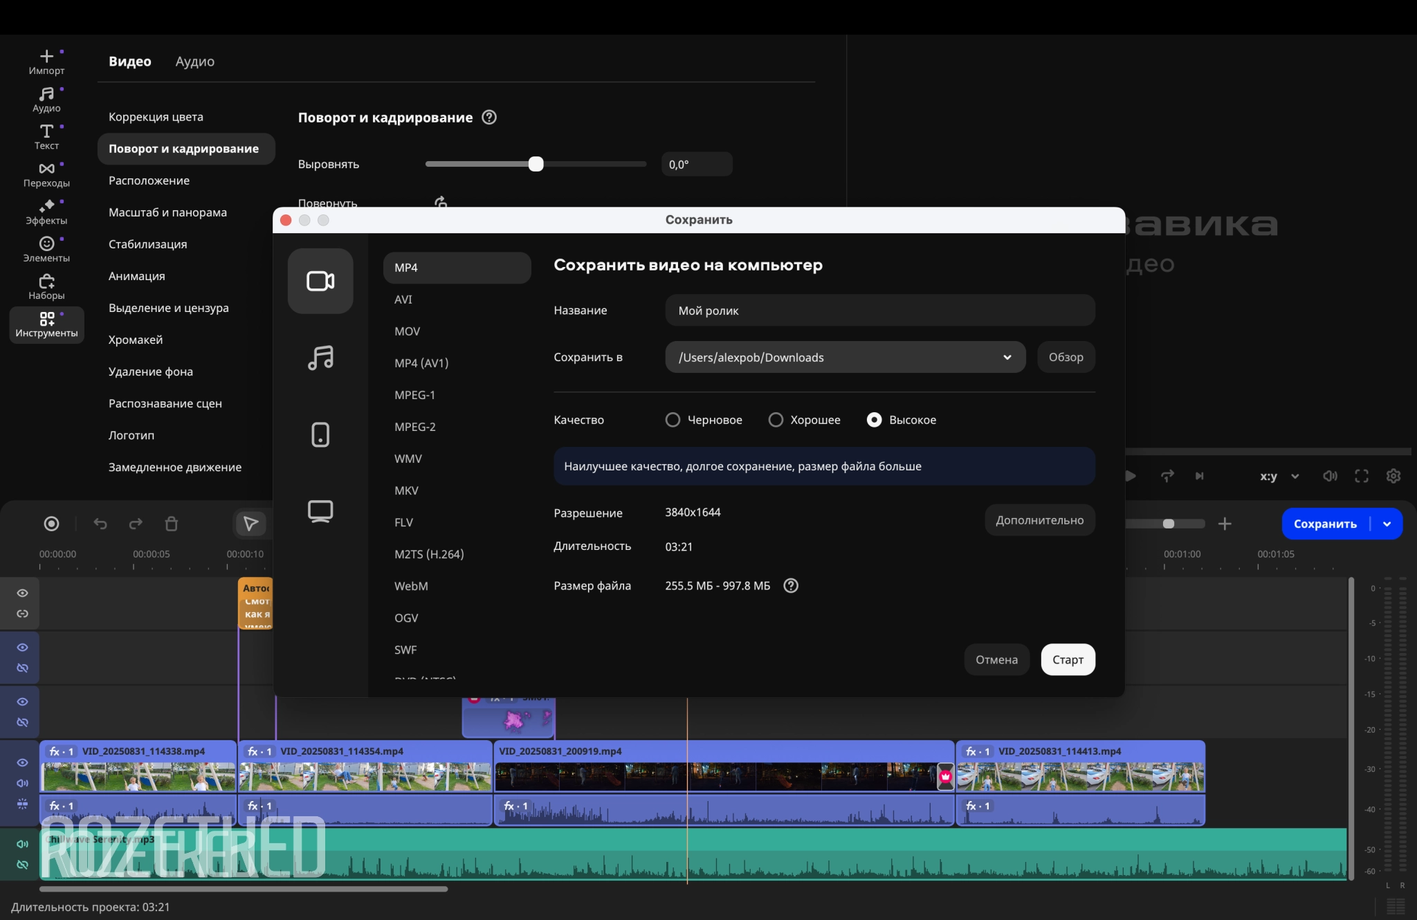
Task: Choose the mobile devices export icon
Action: (x=320, y=434)
